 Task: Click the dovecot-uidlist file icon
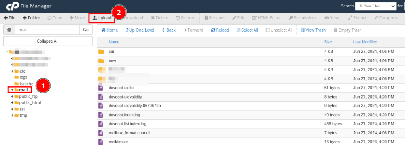click(x=101, y=88)
